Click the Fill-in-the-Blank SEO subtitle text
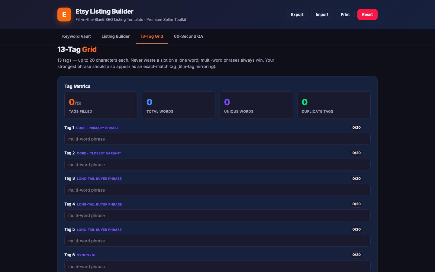The image size is (435, 272). (131, 20)
